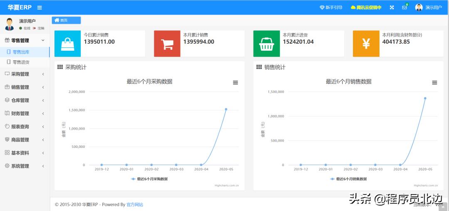Screen dimensions: 449x211
Task: Click the Highcharts.com.cn credit under purchase chart
Action: (227, 186)
